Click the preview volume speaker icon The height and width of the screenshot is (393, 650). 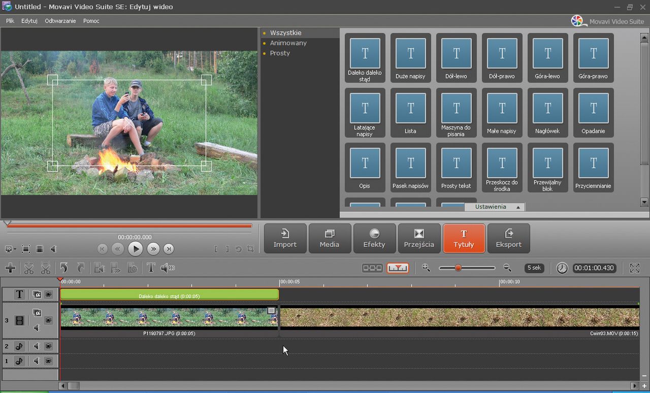click(x=53, y=249)
